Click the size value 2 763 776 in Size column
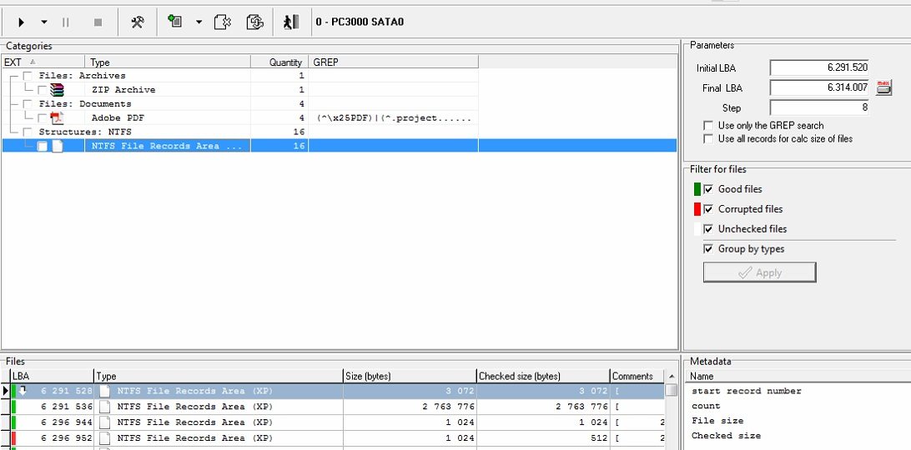The height and width of the screenshot is (450, 911). coord(448,407)
